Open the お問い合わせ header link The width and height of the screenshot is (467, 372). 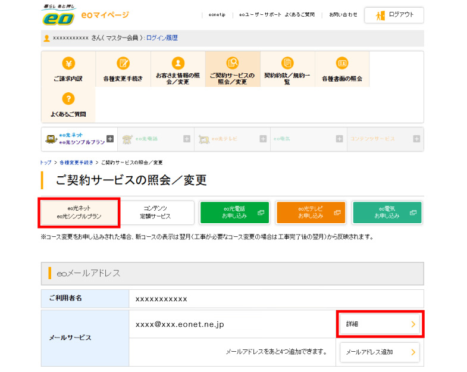click(x=343, y=15)
